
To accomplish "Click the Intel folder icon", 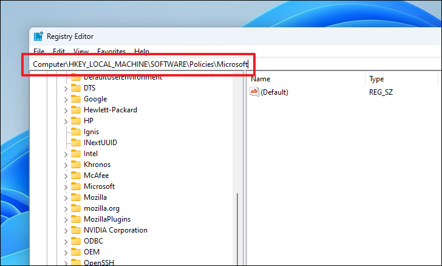I will click(x=75, y=154).
